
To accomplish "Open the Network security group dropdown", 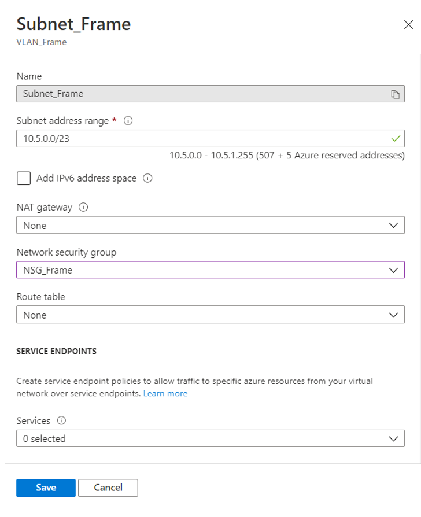I will point(210,270).
